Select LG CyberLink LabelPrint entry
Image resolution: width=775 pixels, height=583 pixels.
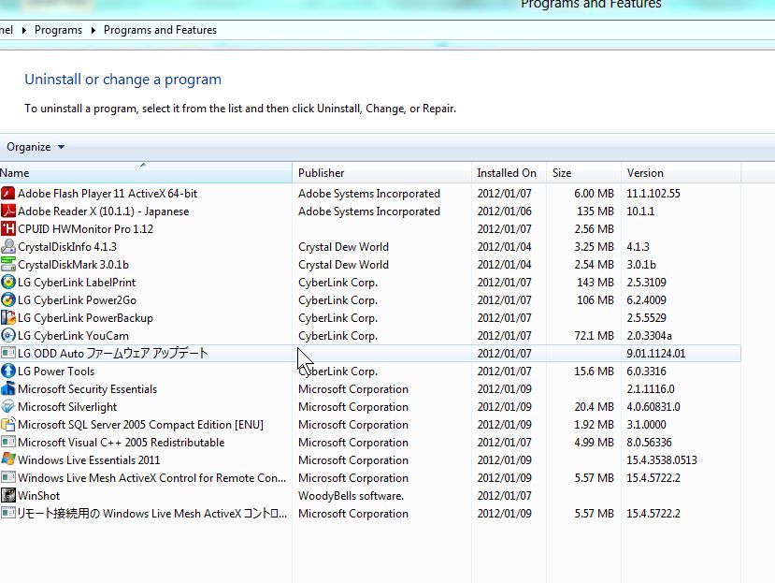coord(77,283)
